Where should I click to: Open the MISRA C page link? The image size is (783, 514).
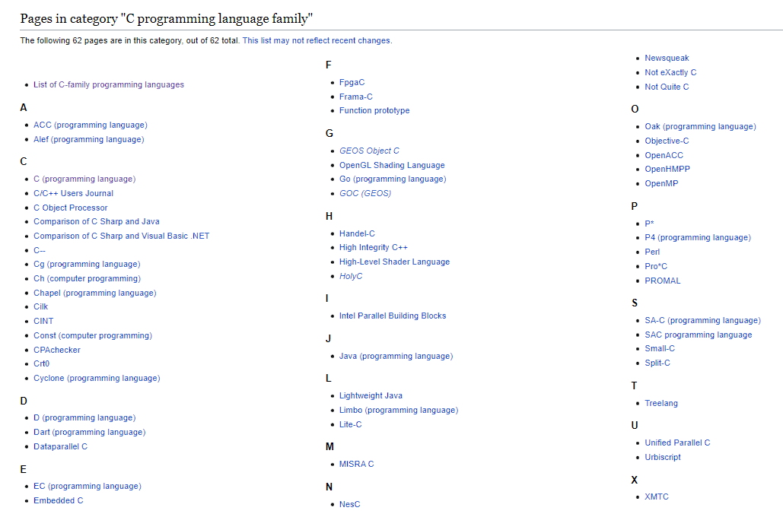pyautogui.click(x=357, y=464)
